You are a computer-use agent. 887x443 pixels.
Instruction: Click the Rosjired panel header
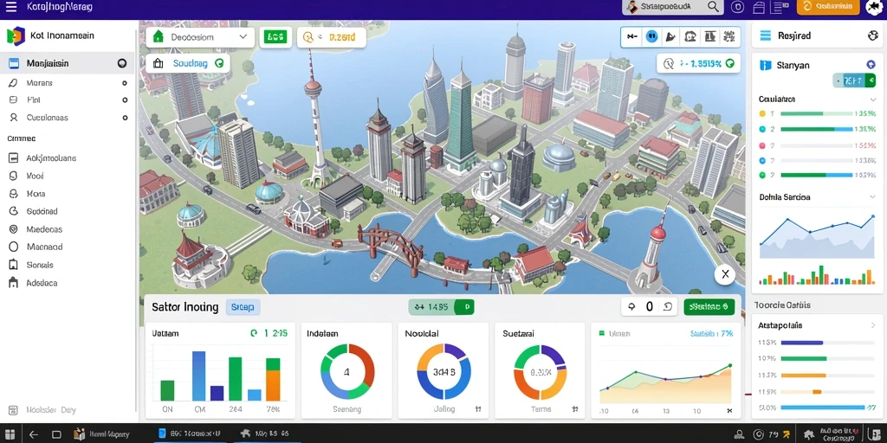tap(816, 35)
